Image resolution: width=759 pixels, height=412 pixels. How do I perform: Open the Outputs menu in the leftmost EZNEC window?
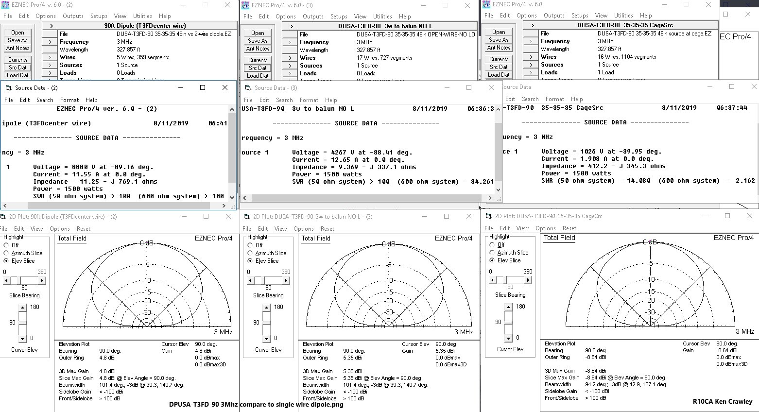pos(73,15)
